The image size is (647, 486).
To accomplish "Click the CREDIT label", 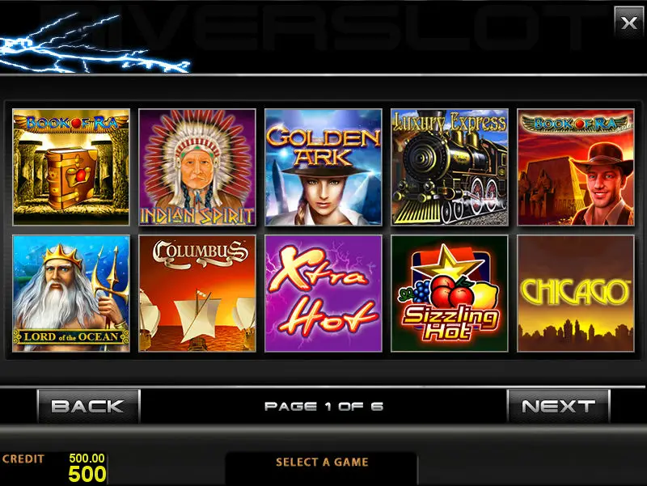I will click(23, 459).
